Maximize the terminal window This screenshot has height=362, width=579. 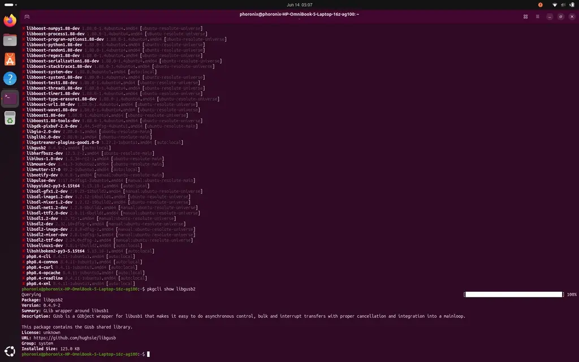(x=560, y=16)
